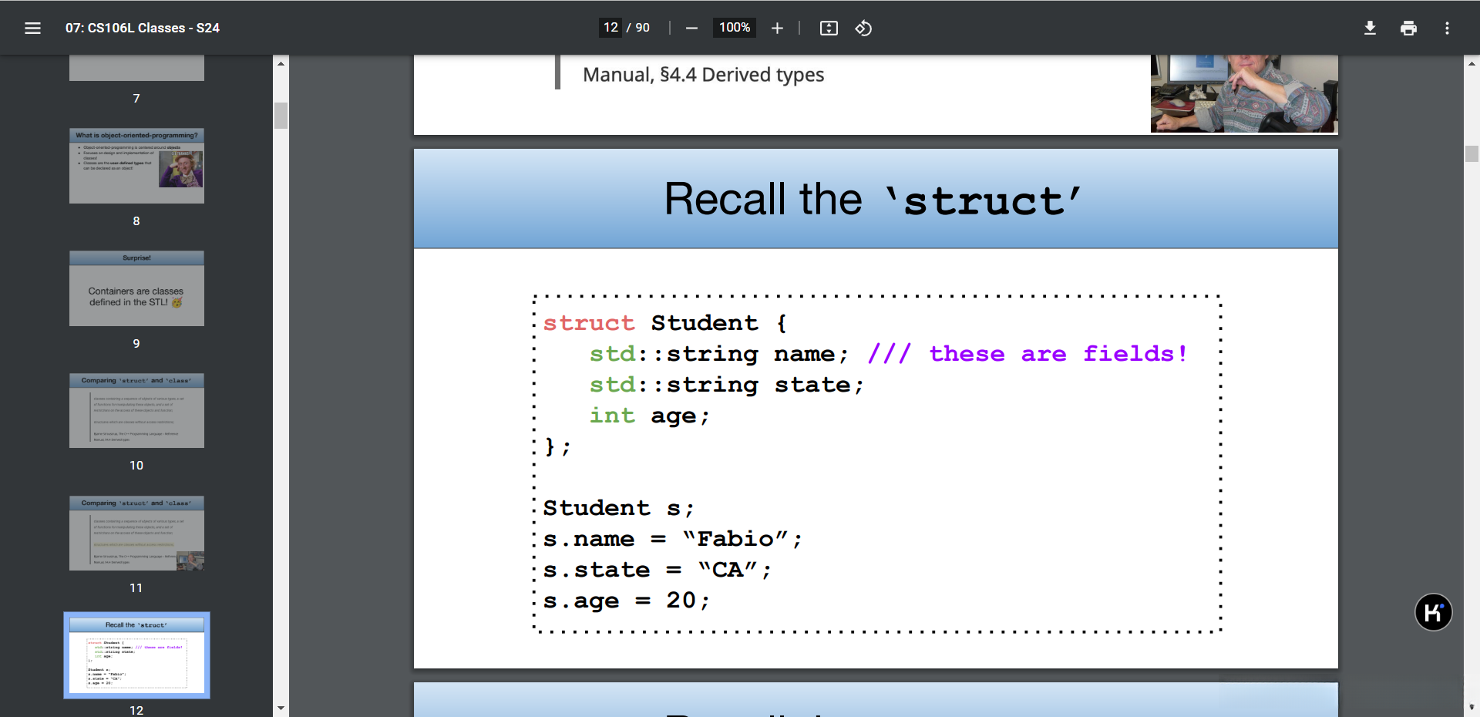Click the s.state = "CA"; line
Viewport: 1480px width, 717px height.
658,569
